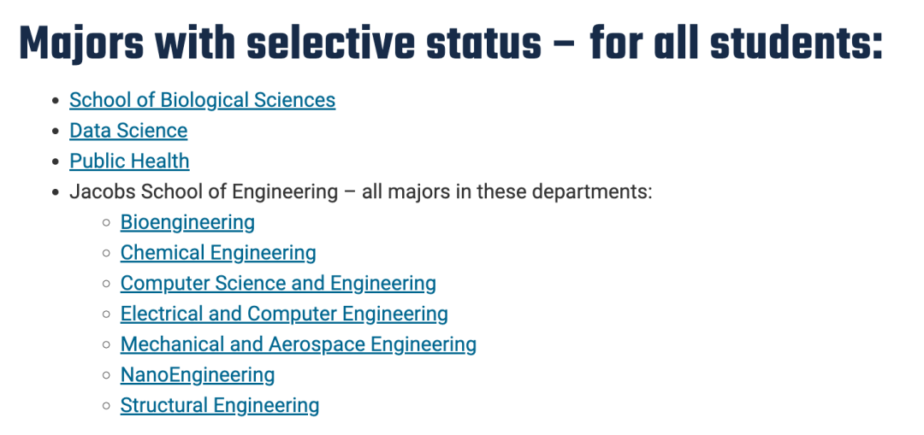Screen dimensions: 924x435
Task: Click the hollow bullet beside Structural Engineering
Action: pyautogui.click(x=107, y=406)
